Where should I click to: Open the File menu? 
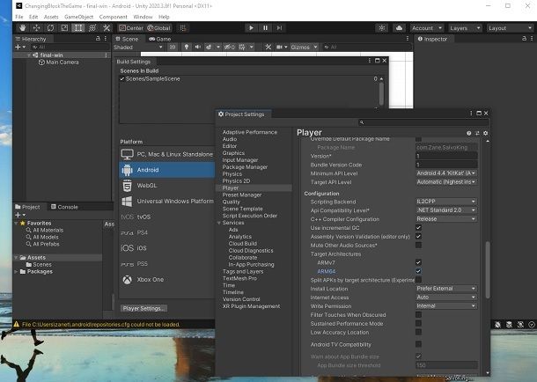click(x=19, y=17)
